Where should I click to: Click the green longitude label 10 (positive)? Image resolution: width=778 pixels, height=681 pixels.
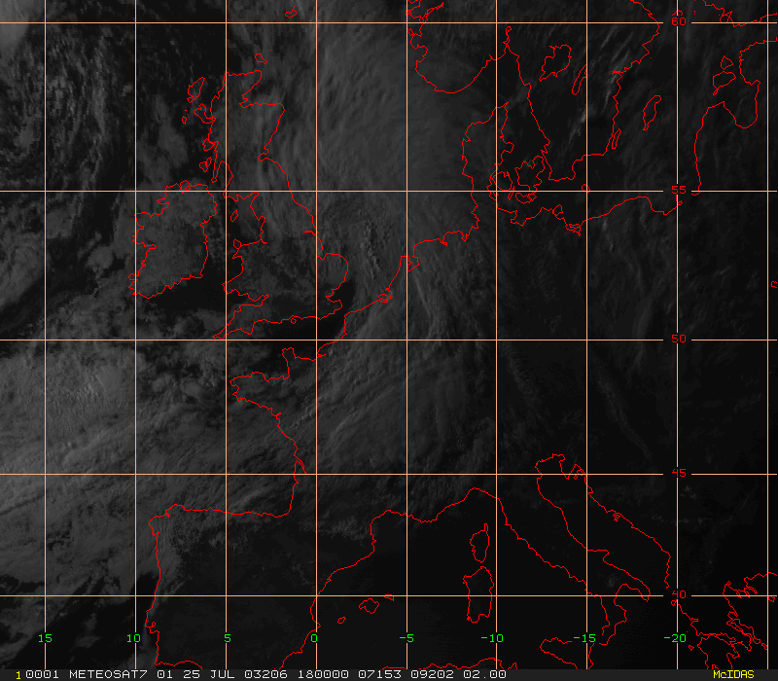click(x=133, y=638)
